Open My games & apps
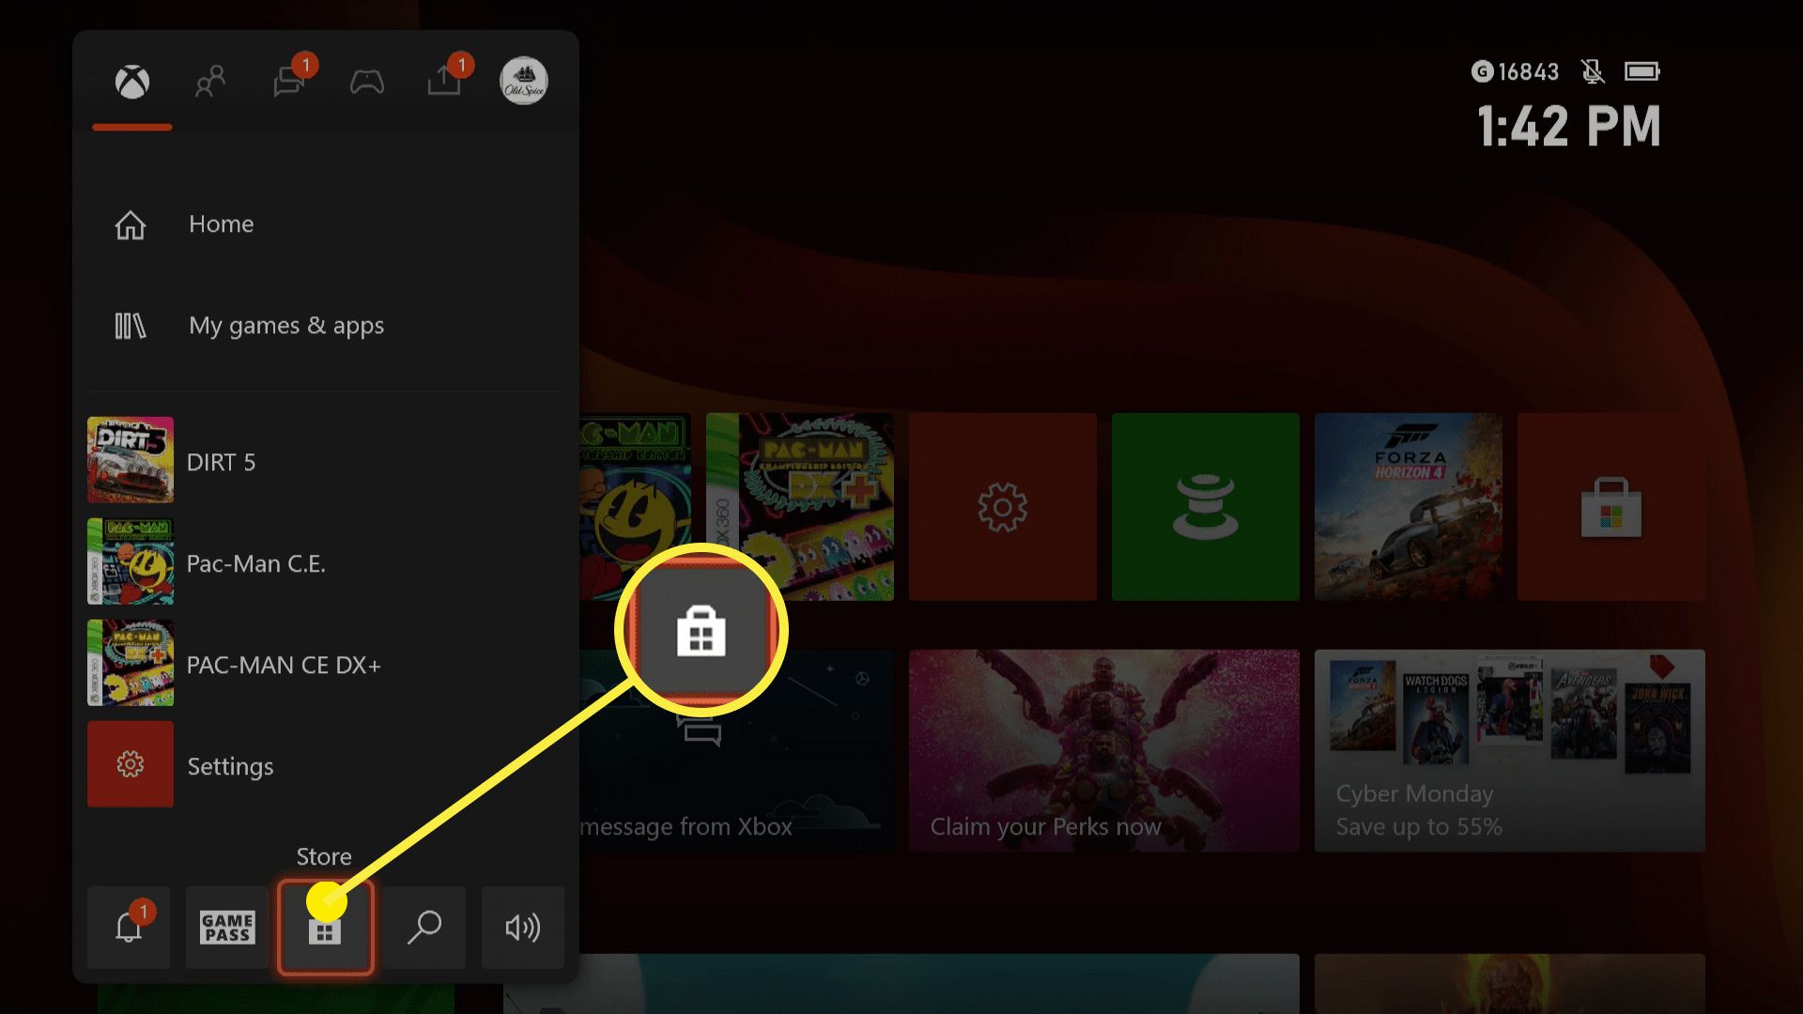 coord(286,324)
